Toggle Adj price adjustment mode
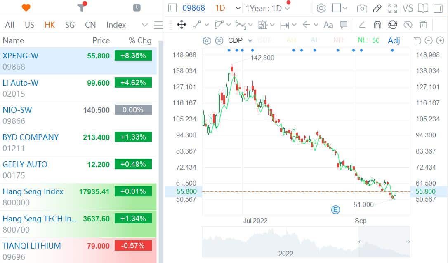This screenshot has width=448, height=263. click(x=394, y=40)
